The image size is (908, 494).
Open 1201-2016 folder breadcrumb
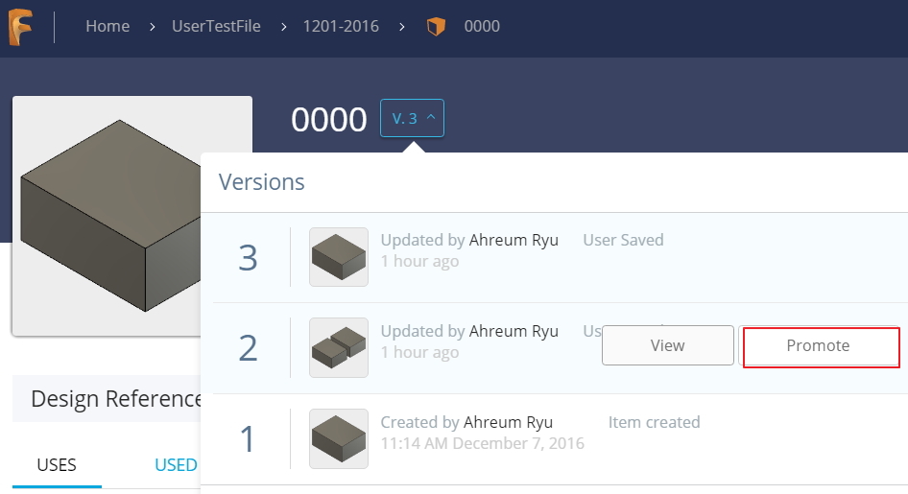[341, 26]
